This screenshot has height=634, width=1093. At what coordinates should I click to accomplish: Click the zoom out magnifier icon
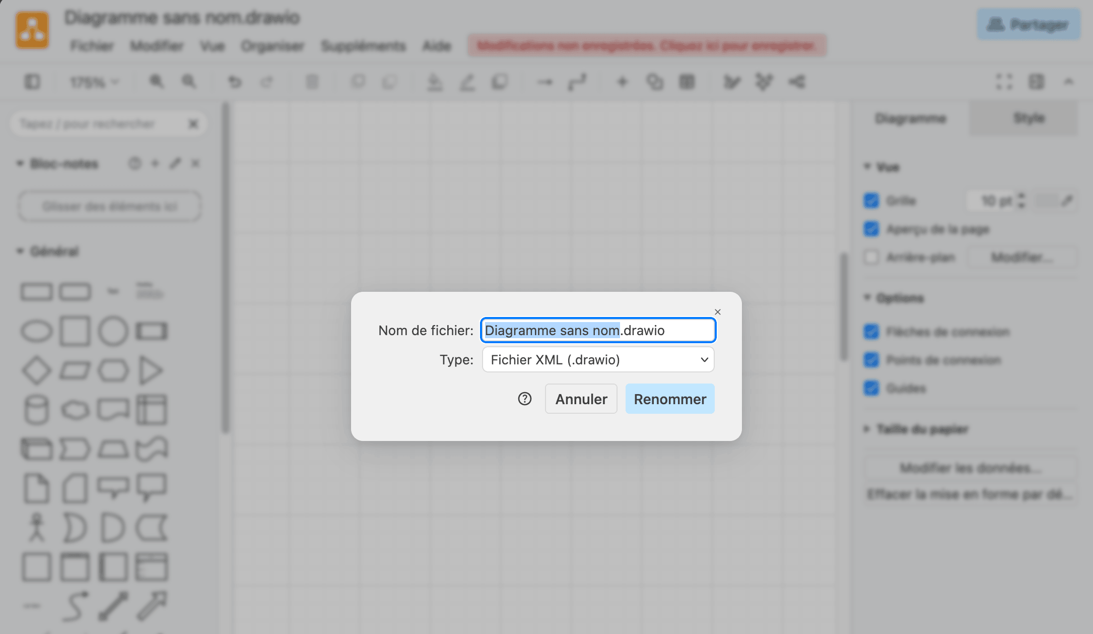coord(189,82)
